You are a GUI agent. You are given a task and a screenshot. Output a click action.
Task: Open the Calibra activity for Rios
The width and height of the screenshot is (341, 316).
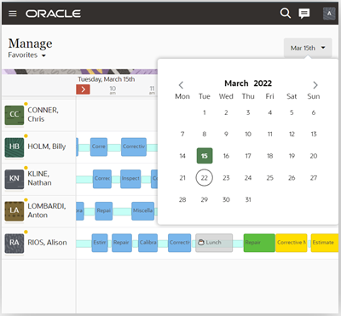click(x=147, y=243)
